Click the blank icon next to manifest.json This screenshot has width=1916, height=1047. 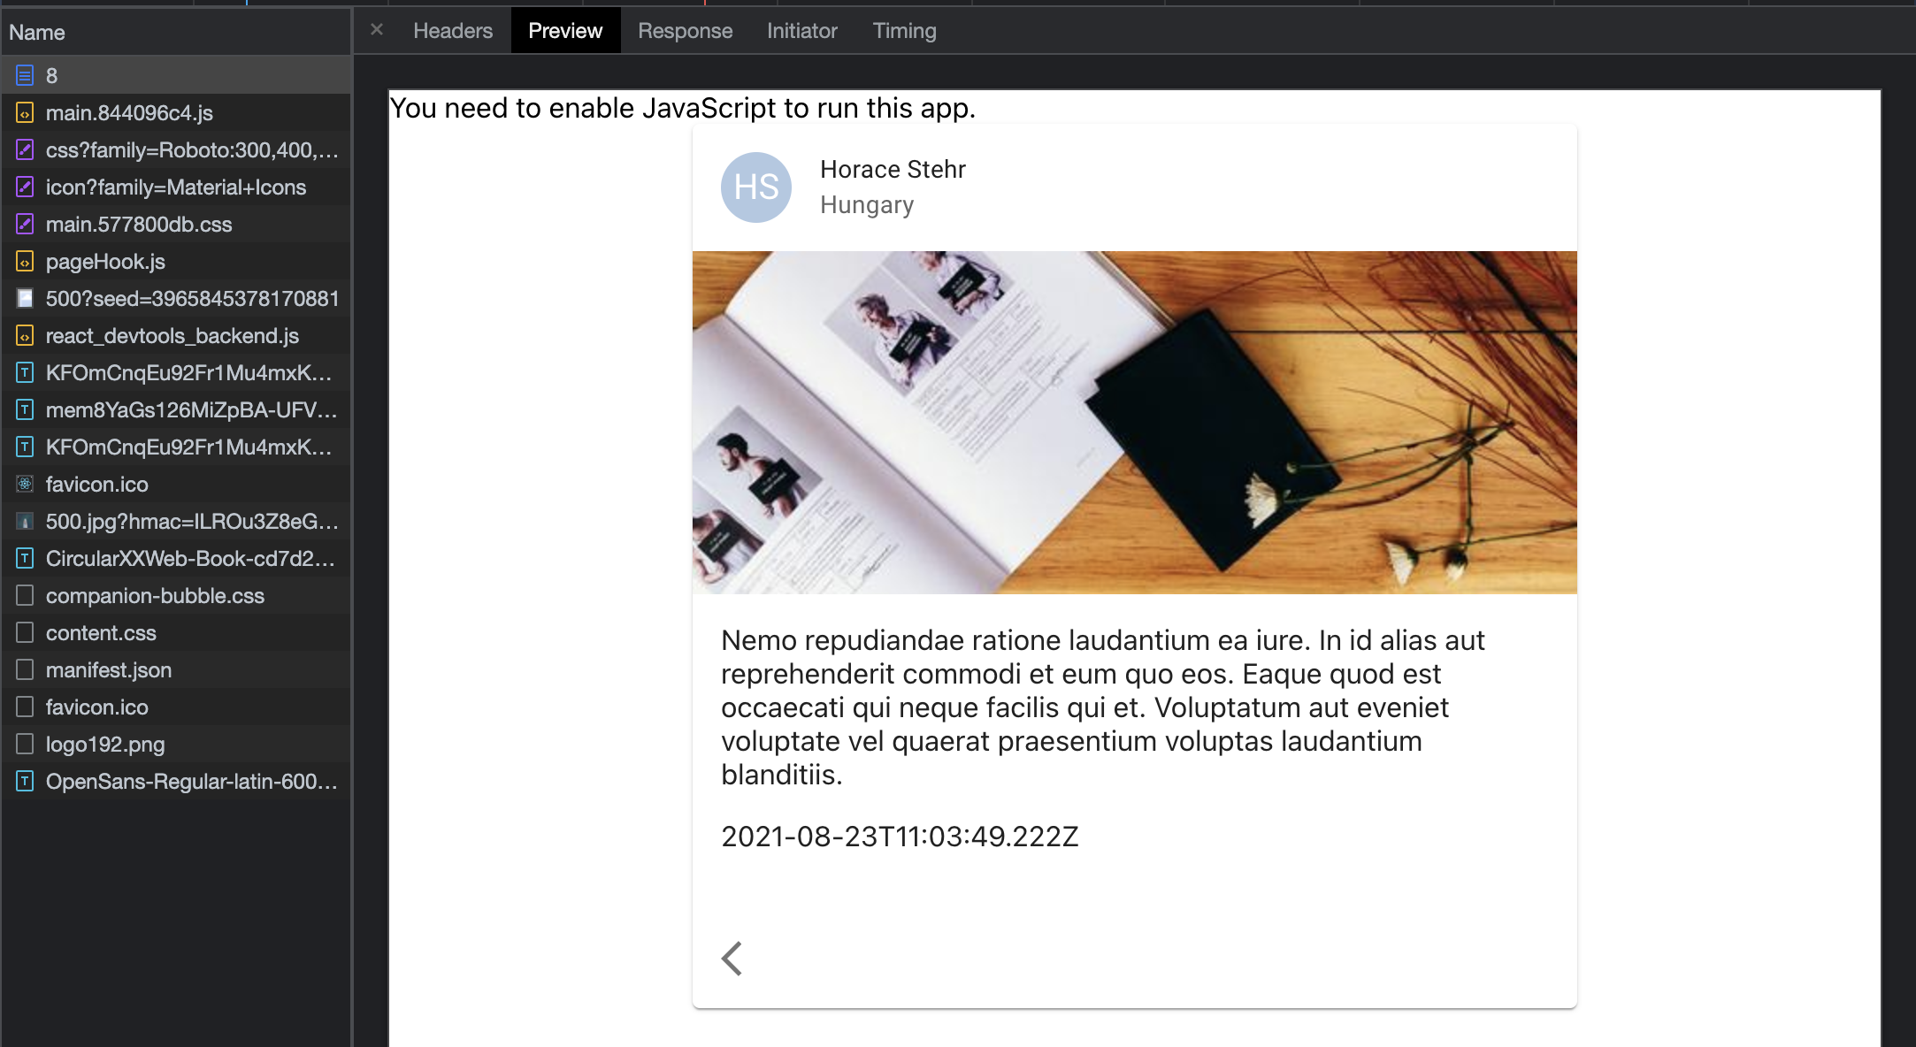click(25, 670)
